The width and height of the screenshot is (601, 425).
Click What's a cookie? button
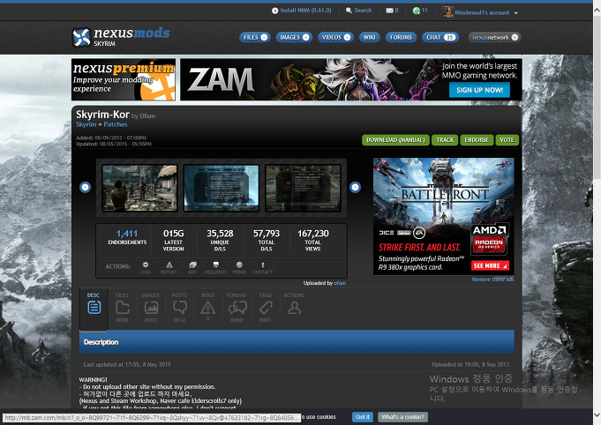pos(402,417)
